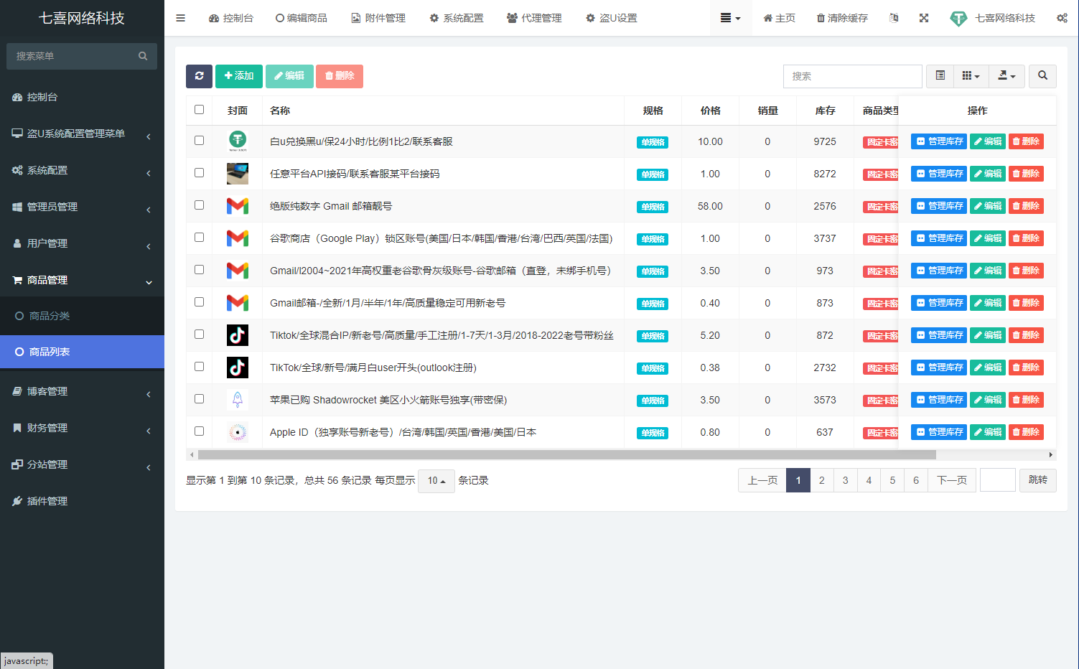Click the refresh icon above the product table

pos(199,76)
